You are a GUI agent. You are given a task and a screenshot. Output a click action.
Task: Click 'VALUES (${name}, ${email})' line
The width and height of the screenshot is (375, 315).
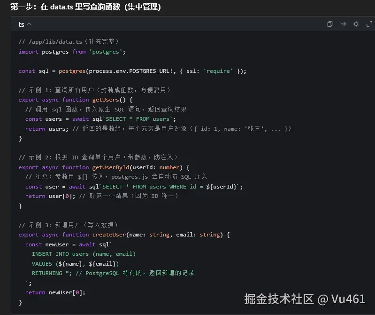pos(76,264)
